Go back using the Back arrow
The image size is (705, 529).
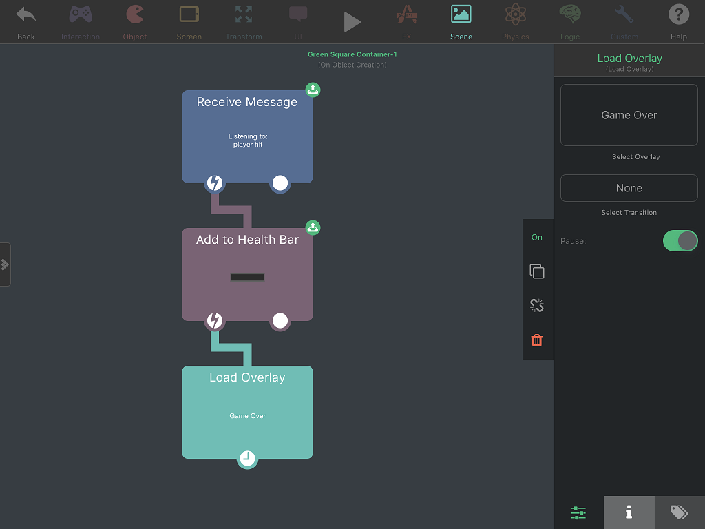(26, 22)
